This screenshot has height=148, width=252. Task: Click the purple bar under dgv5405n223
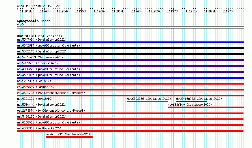pyautogui.click(x=130, y=60)
